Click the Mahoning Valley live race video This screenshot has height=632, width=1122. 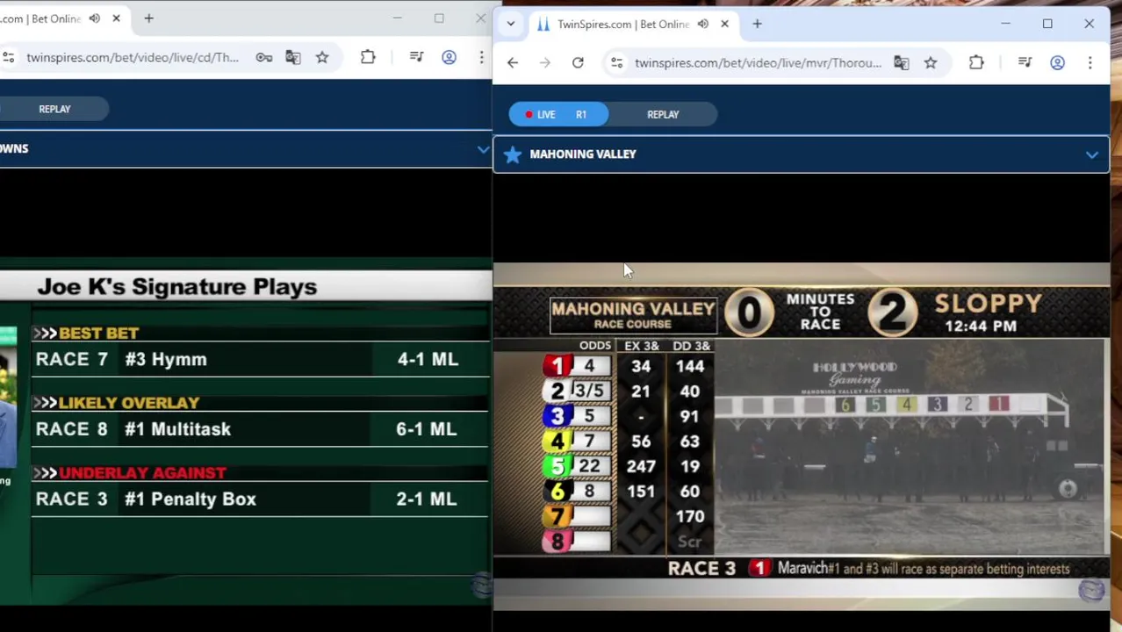801,435
